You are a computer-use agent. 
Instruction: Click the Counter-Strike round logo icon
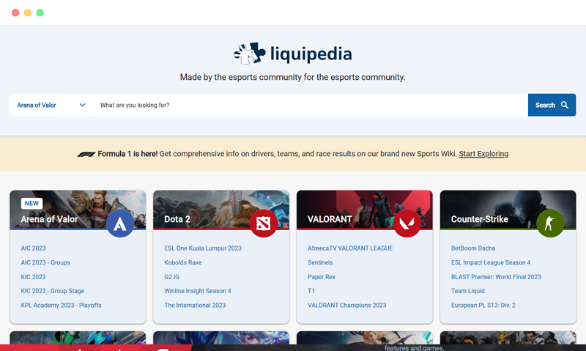(550, 223)
